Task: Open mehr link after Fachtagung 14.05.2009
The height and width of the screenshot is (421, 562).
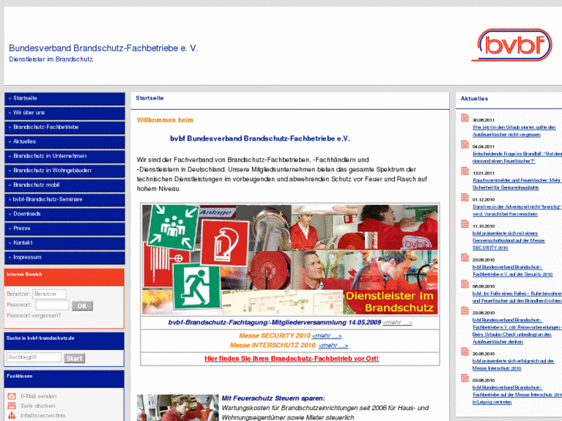Action: [397, 323]
